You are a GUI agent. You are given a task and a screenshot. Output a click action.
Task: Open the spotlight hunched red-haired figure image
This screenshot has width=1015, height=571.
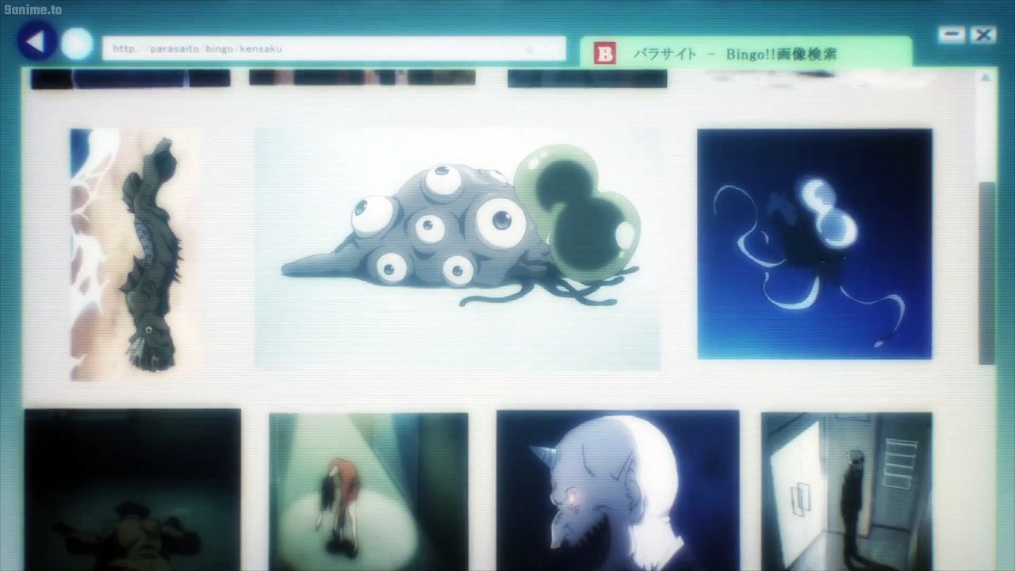pyautogui.click(x=368, y=492)
